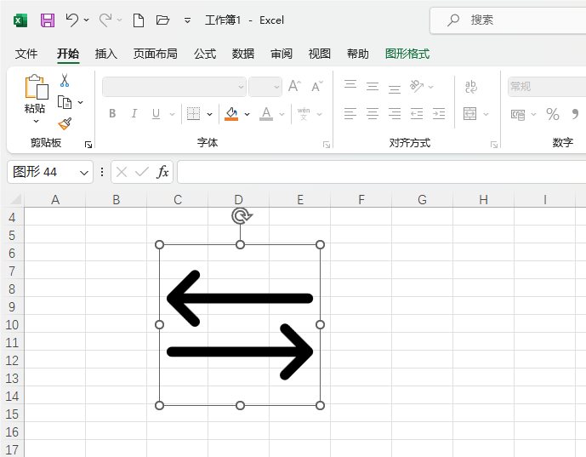Toggle Bold formatting
The image size is (586, 457).
[112, 114]
